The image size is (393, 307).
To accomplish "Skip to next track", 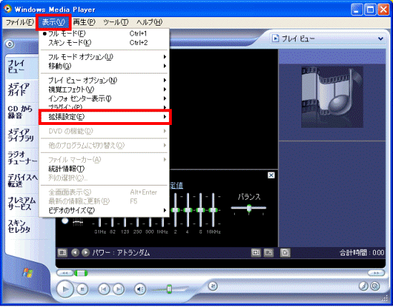I will pyautogui.click(x=119, y=289).
